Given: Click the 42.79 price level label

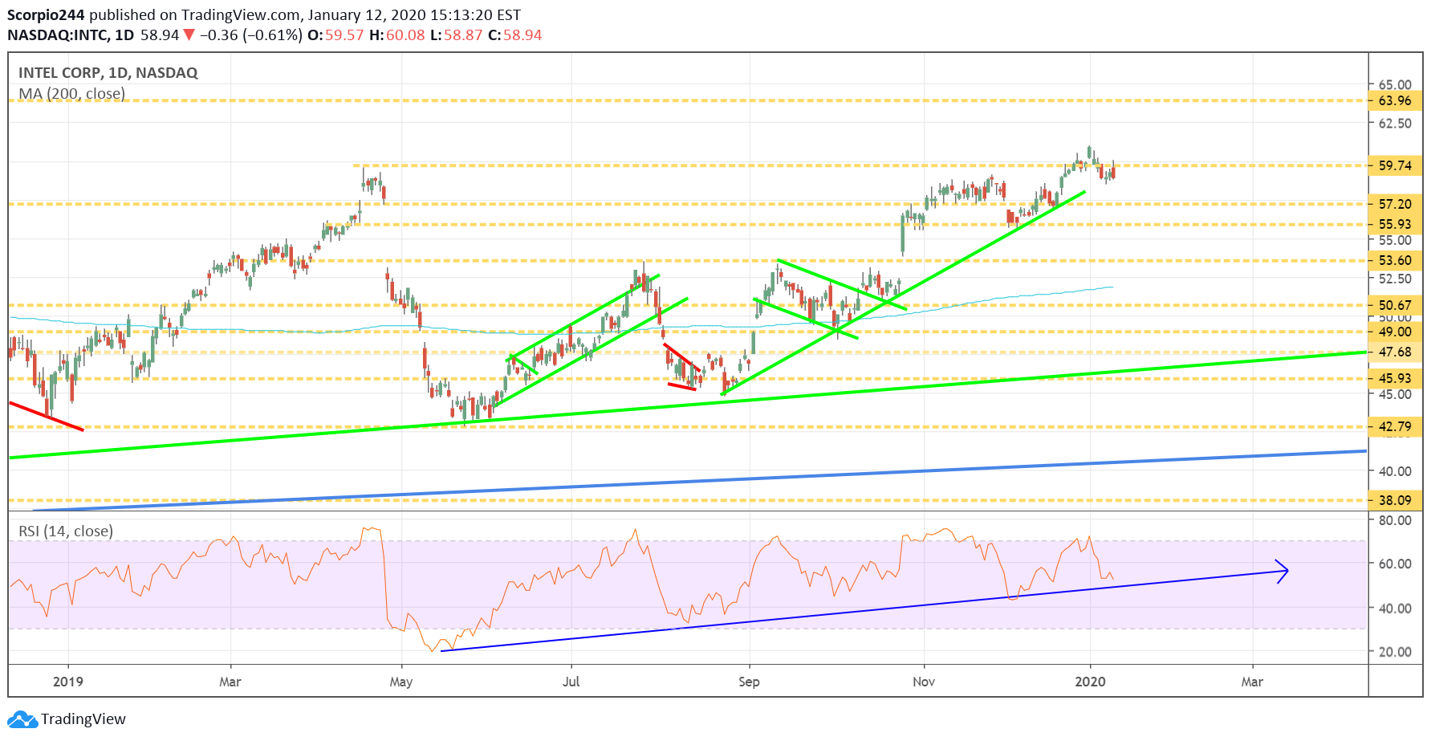Looking at the screenshot, I should pyautogui.click(x=1395, y=427).
